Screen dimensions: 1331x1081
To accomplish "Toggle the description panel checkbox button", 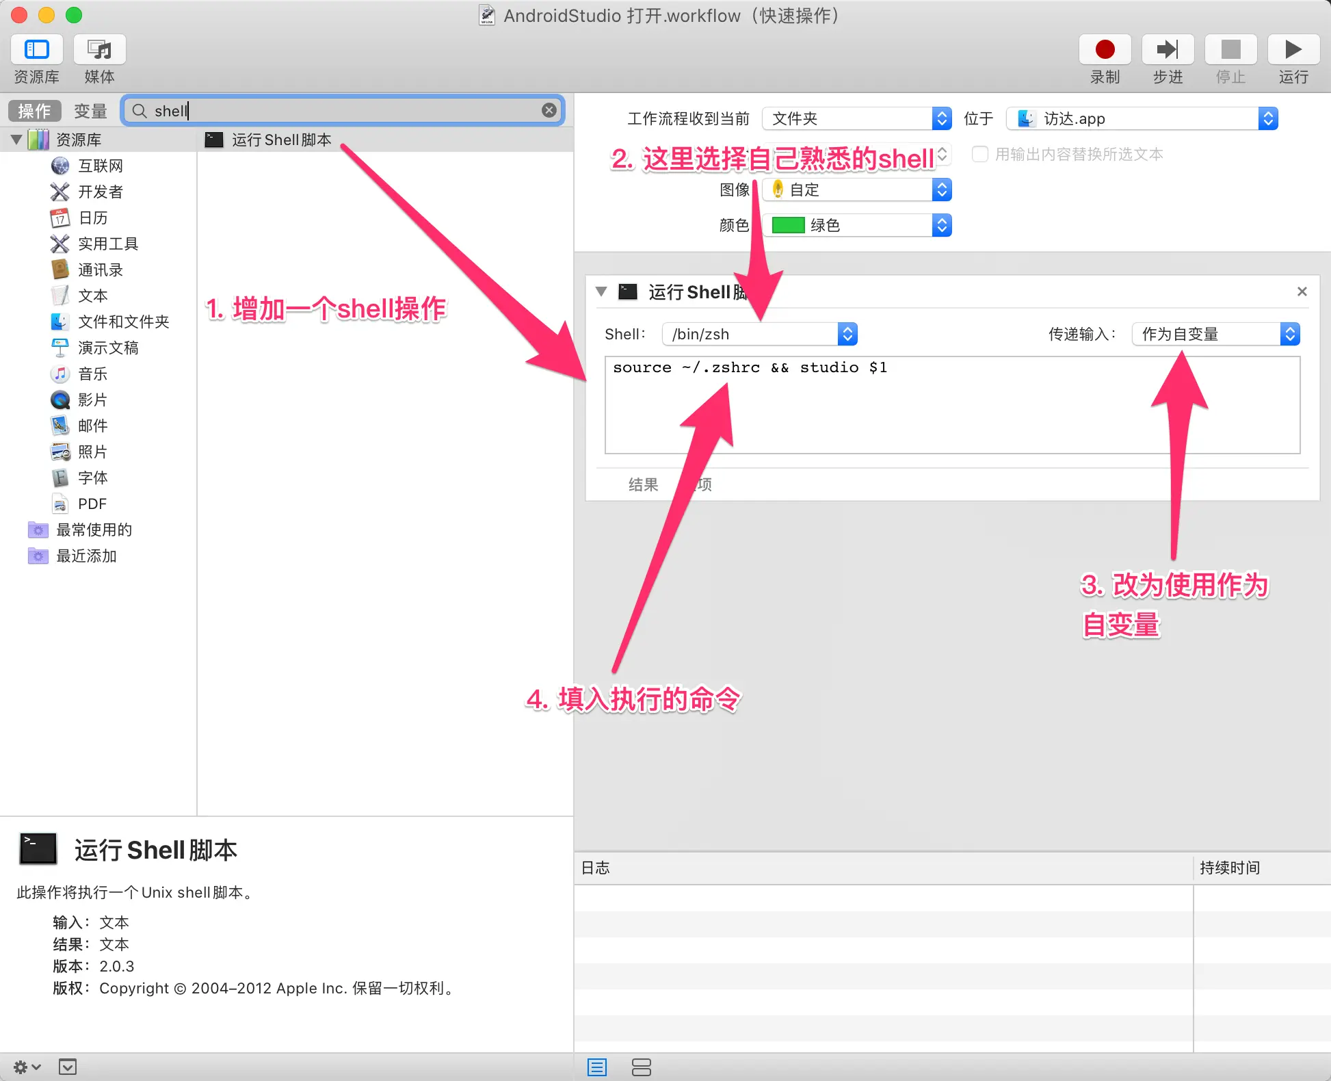I will pyautogui.click(x=68, y=1067).
